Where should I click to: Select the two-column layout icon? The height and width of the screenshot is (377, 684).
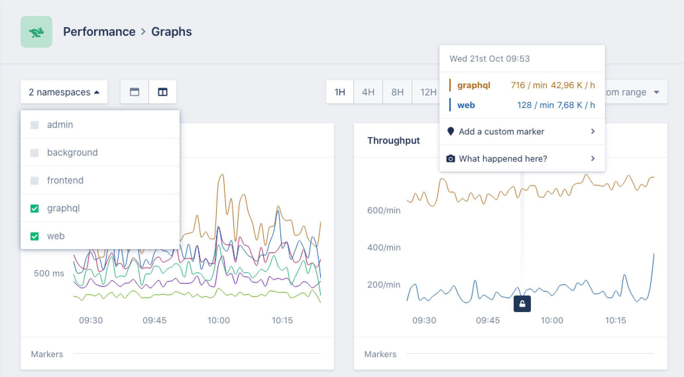point(163,92)
